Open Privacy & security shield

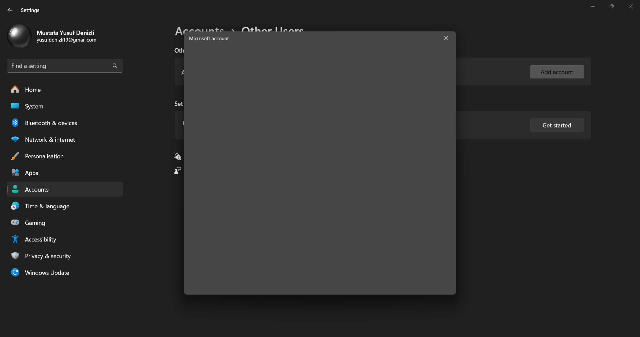click(15, 255)
